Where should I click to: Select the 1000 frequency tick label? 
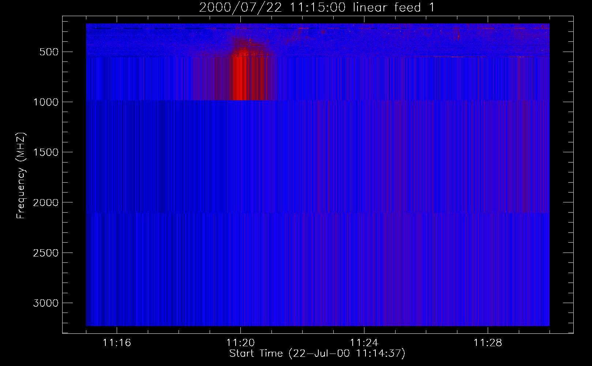[46, 102]
